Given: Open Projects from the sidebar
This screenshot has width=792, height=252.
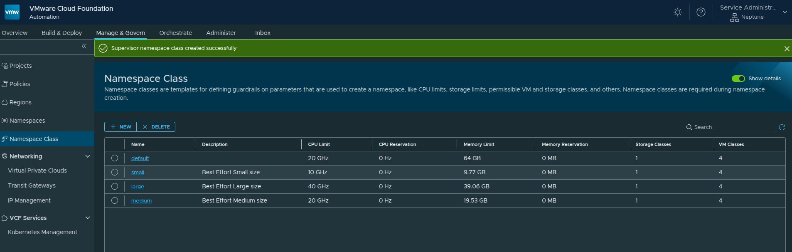Looking at the screenshot, I should coord(20,66).
